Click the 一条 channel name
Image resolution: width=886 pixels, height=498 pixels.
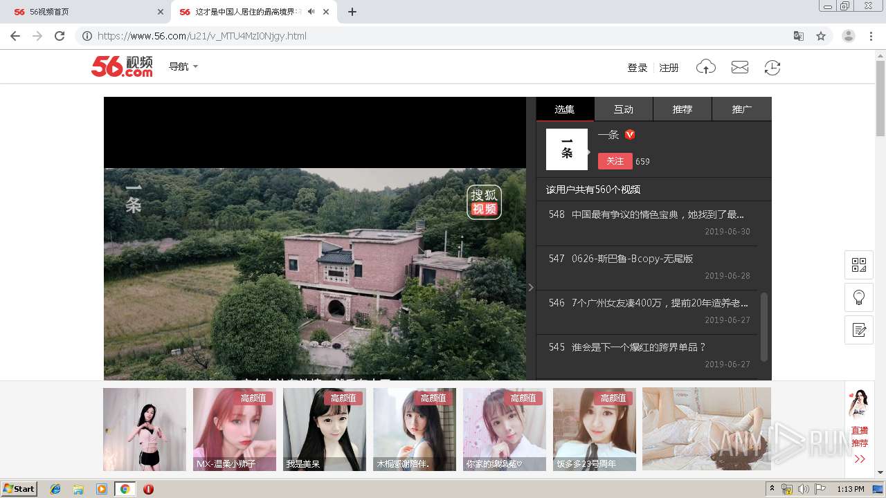608,135
